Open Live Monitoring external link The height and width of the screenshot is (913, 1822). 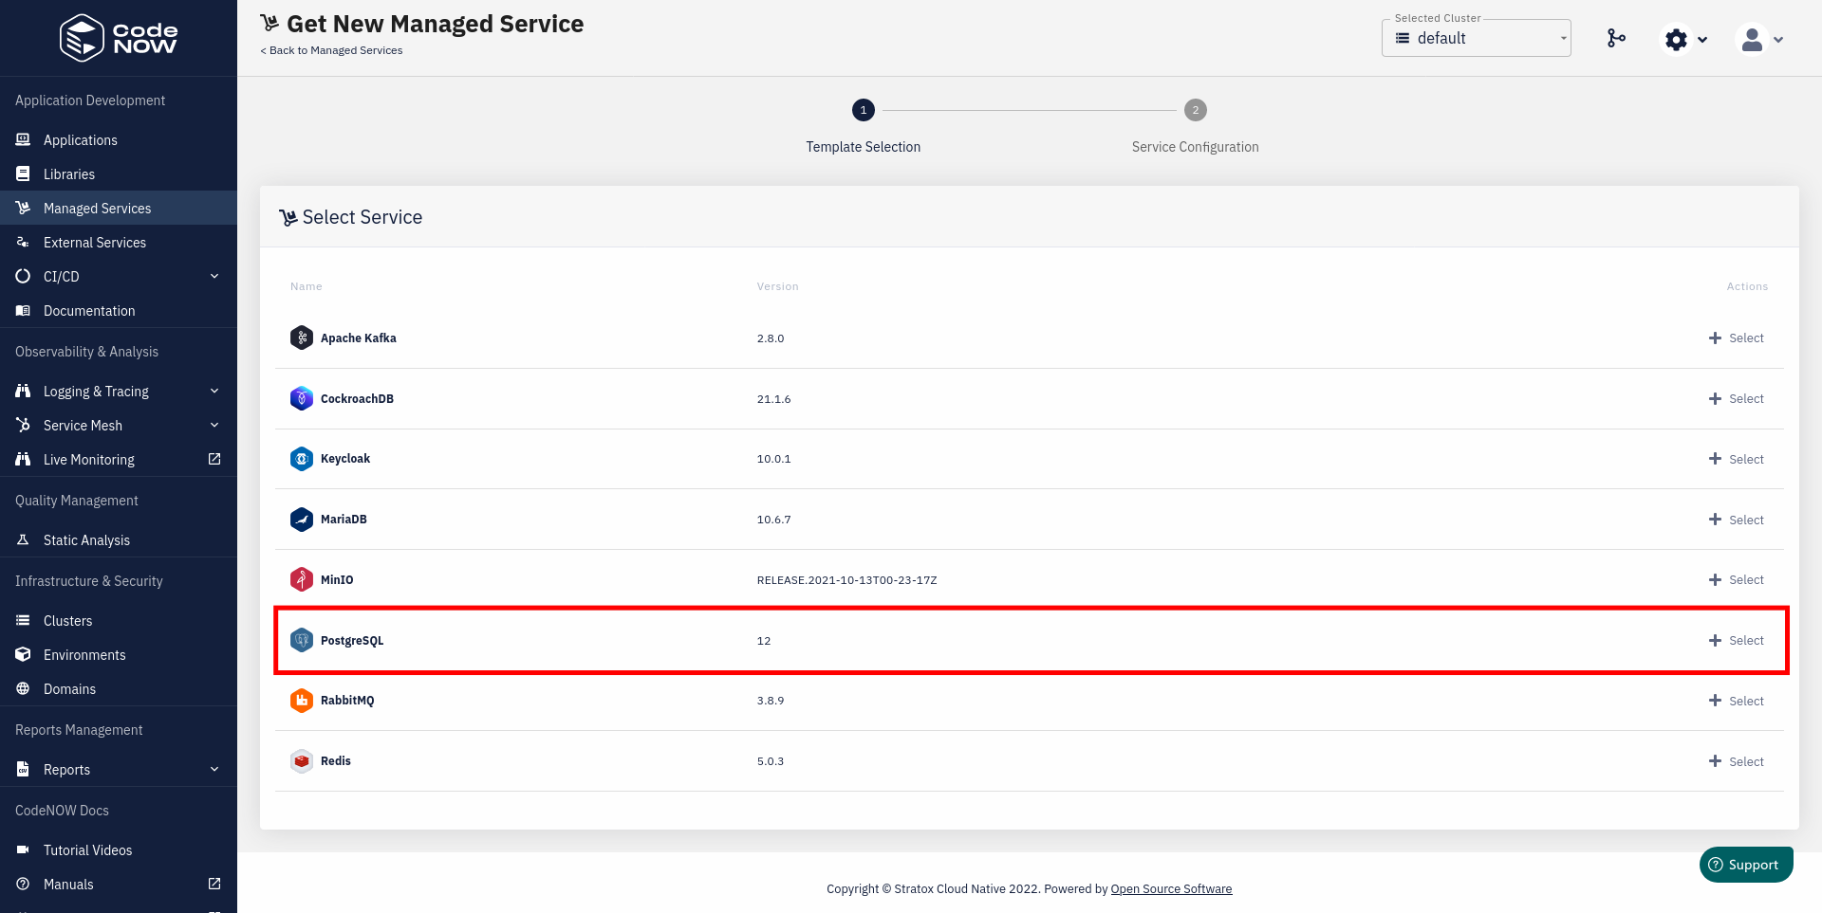click(119, 460)
